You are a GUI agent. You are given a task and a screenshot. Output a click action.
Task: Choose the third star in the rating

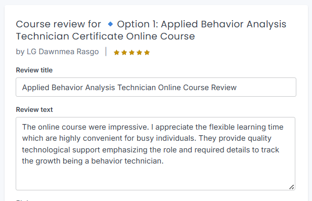(x=131, y=52)
